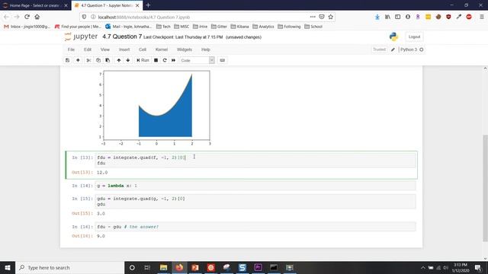
Task: Save page to Pocket icon
Action: 322,17
